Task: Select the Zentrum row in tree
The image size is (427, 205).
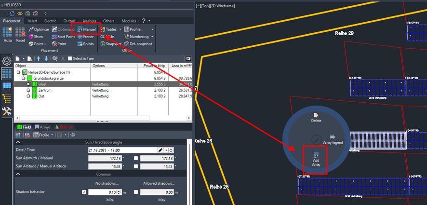Action: pyautogui.click(x=103, y=90)
